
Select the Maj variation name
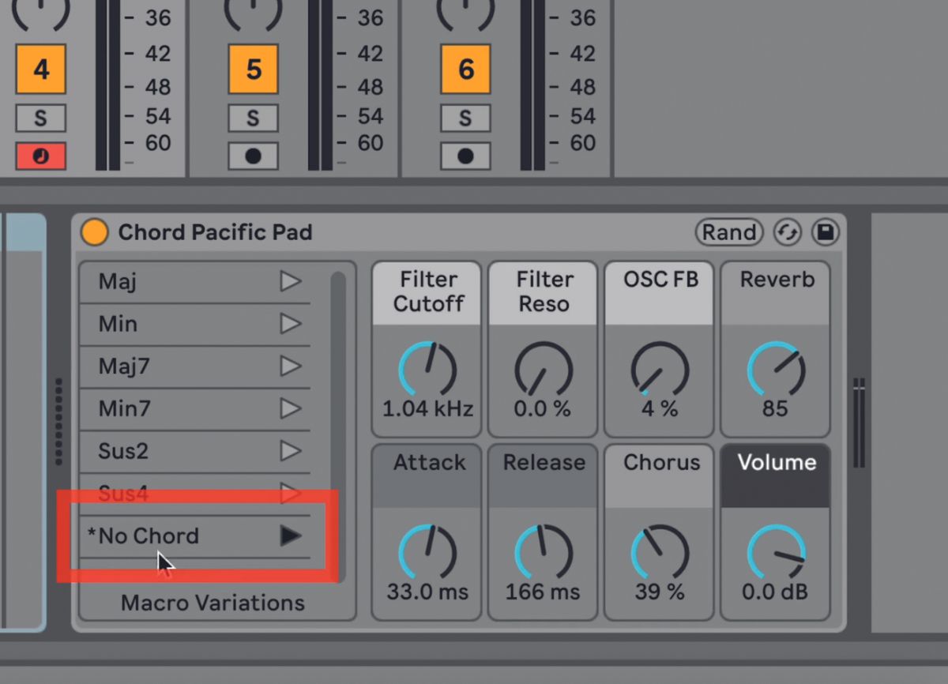click(118, 281)
